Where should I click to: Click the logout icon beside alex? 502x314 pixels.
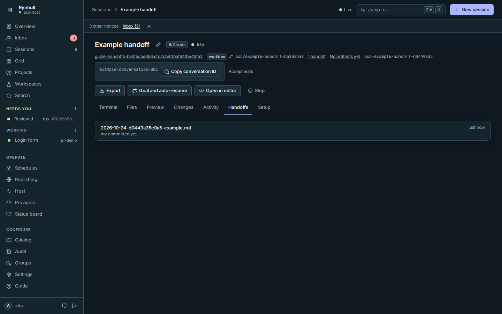pos(75,306)
